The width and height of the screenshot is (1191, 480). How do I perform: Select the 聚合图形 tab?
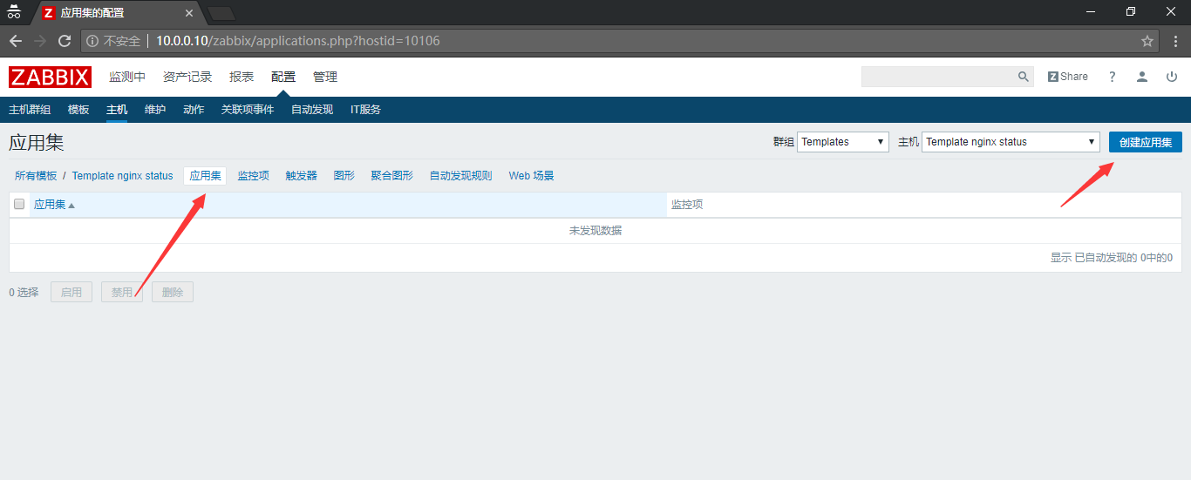click(392, 176)
